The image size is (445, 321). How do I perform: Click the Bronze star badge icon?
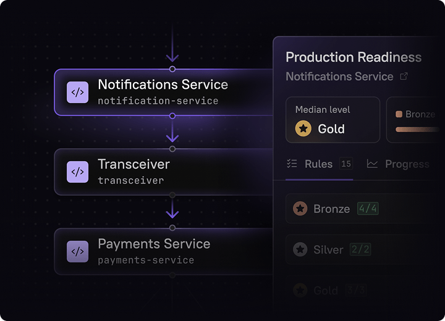pyautogui.click(x=300, y=209)
